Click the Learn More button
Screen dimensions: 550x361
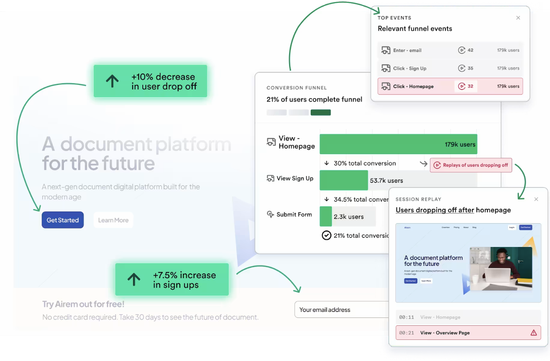tap(113, 220)
